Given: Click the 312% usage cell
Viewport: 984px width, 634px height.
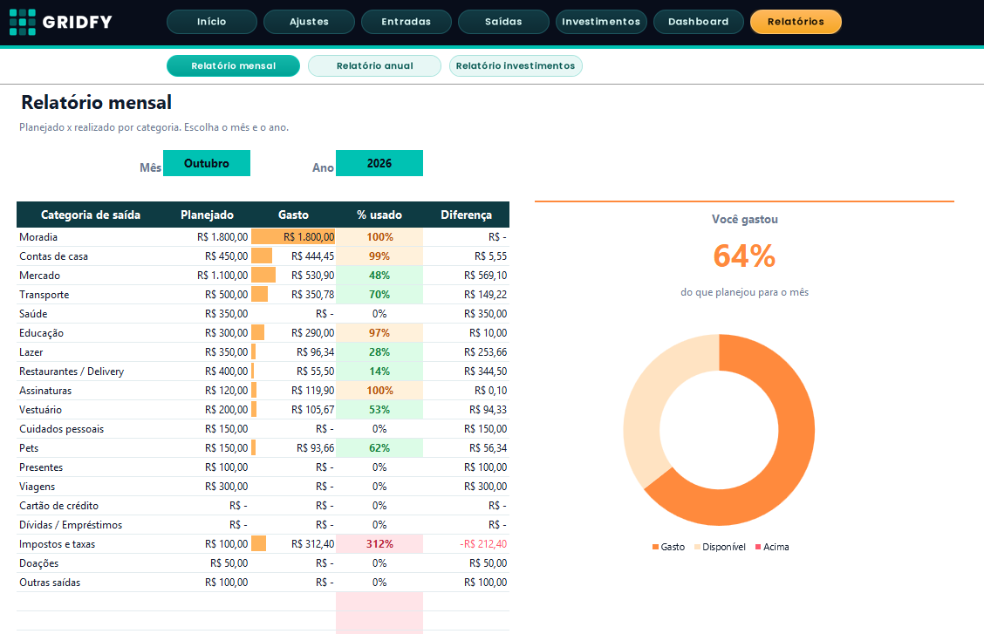Looking at the screenshot, I should (379, 543).
